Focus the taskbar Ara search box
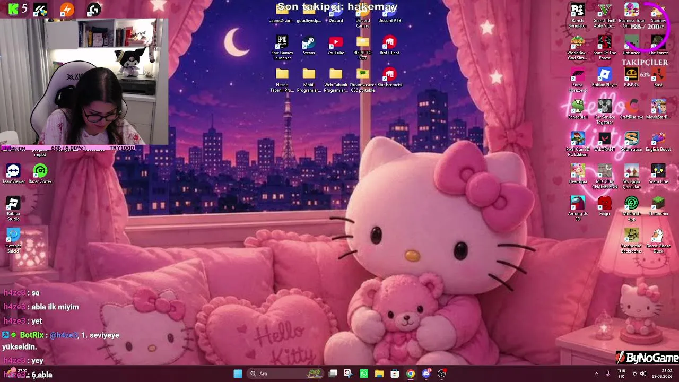Viewport: 679px width, 382px height. click(286, 374)
